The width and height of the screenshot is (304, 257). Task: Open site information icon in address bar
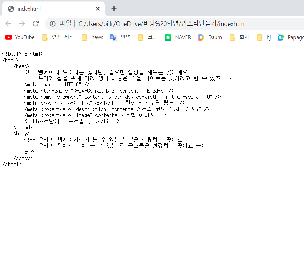[52, 23]
